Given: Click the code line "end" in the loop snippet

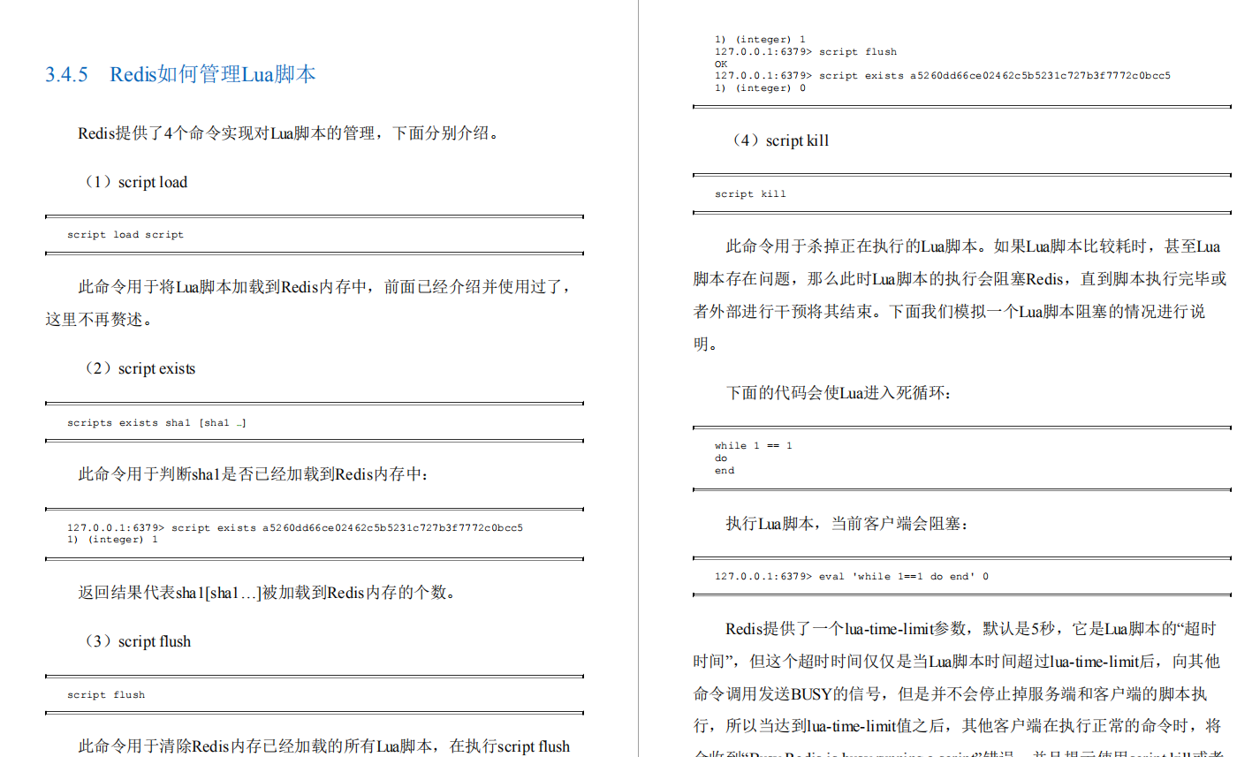Looking at the screenshot, I should click(x=725, y=471).
